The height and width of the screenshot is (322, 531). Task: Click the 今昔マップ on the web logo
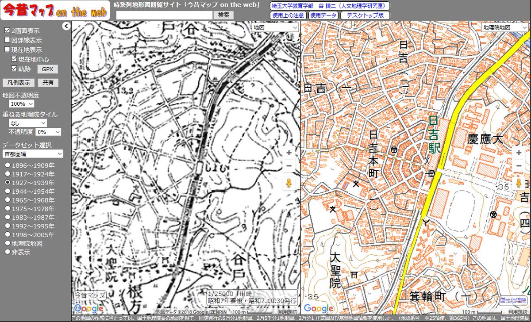coord(54,11)
